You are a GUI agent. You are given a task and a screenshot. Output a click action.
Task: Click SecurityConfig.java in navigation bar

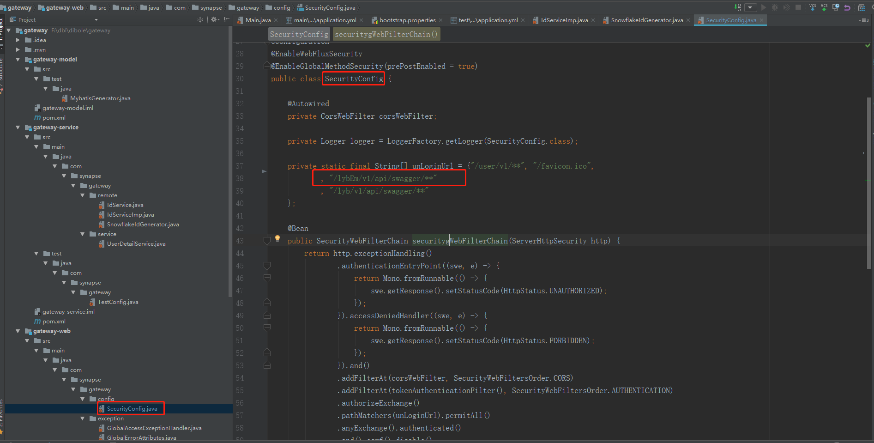point(326,7)
